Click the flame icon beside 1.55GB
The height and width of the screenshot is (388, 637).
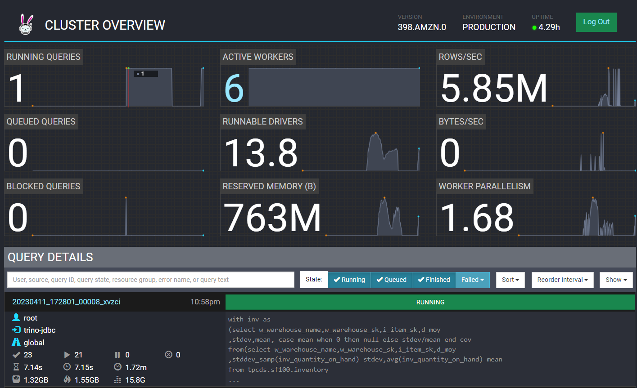click(x=67, y=380)
